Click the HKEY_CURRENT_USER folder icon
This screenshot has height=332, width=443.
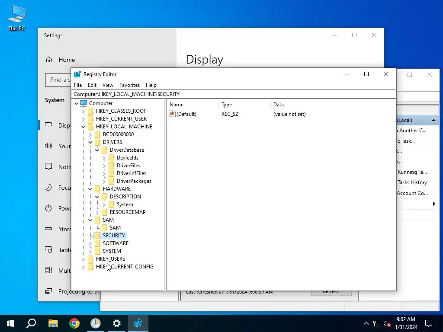coord(91,119)
